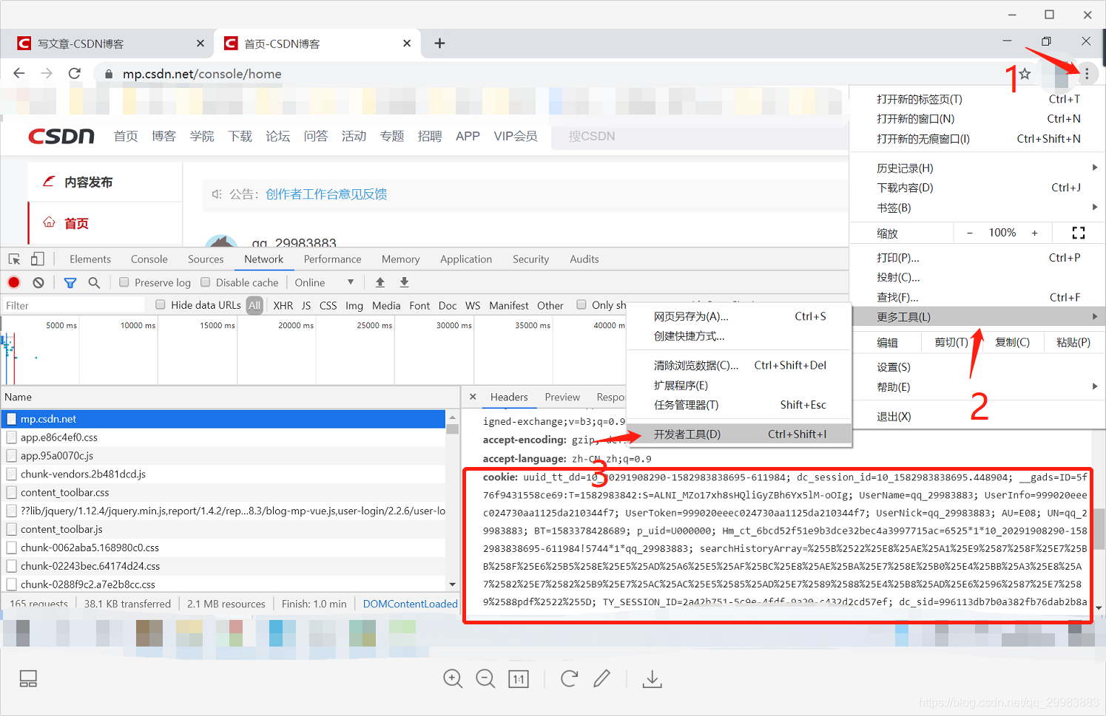The height and width of the screenshot is (716, 1106).
Task: Expand 帮助(E) submenu
Action: [977, 386]
